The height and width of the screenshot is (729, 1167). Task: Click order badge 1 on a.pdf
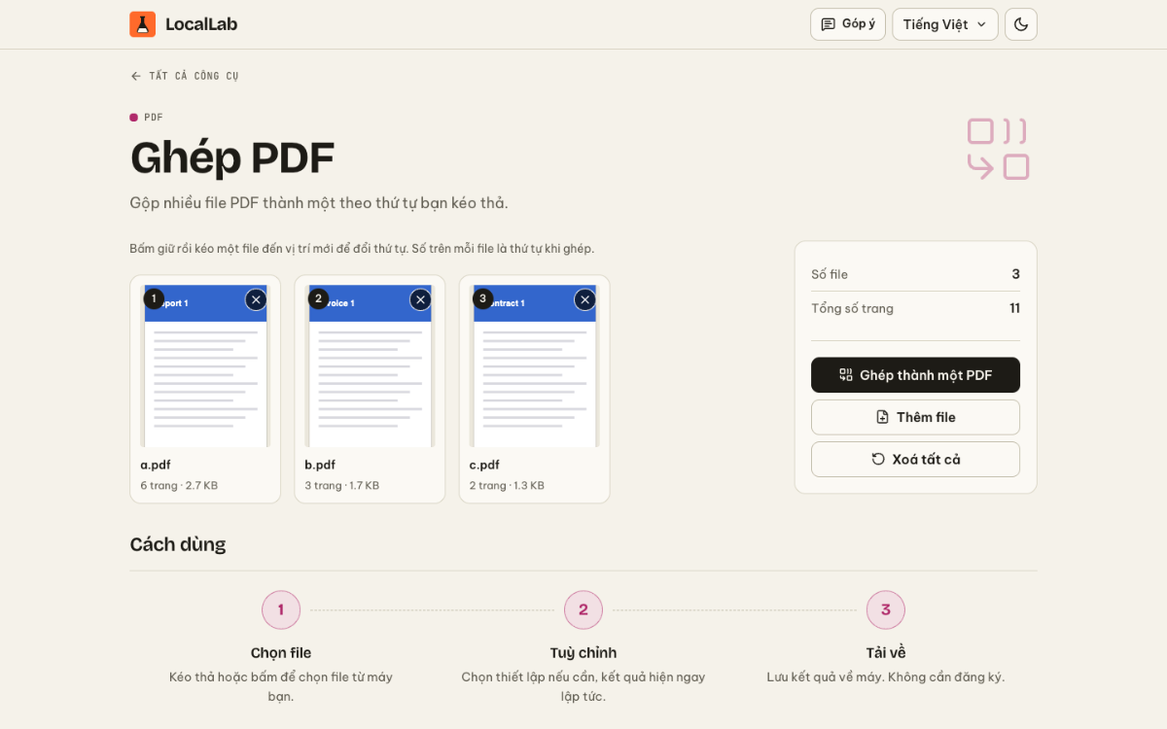point(154,298)
